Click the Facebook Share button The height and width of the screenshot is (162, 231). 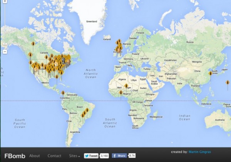coord(119,156)
